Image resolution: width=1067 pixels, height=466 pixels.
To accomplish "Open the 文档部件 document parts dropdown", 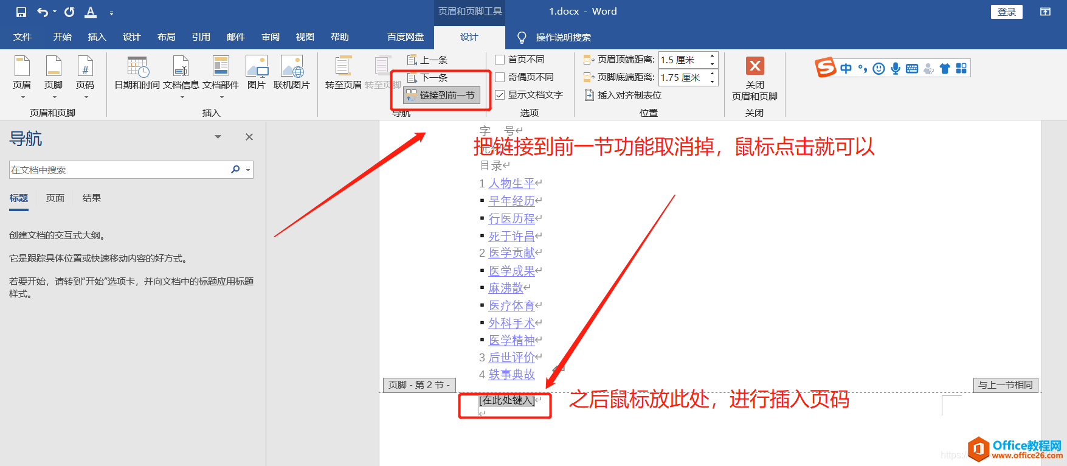I will pos(221,97).
